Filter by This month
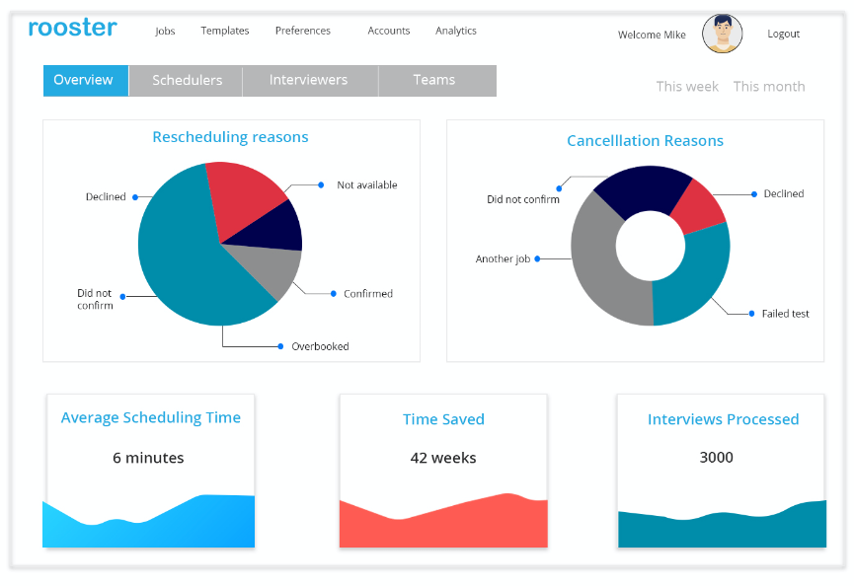Viewport: 854px width, 586px height. click(x=769, y=87)
